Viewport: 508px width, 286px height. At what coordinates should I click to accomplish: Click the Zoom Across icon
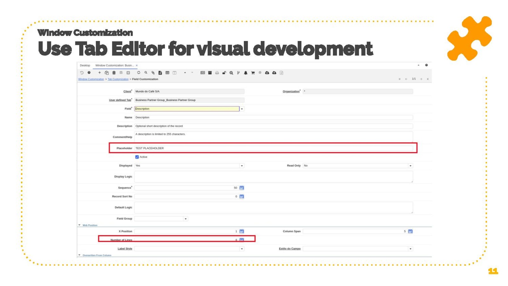(x=231, y=73)
